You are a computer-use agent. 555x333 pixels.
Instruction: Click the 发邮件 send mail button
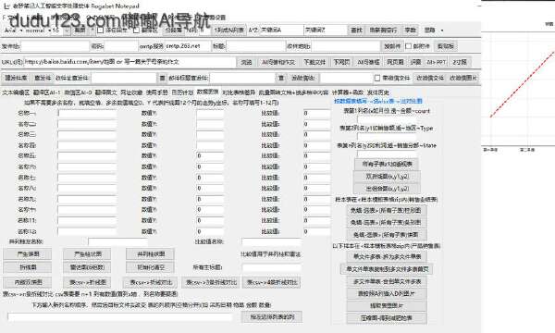[392, 46]
